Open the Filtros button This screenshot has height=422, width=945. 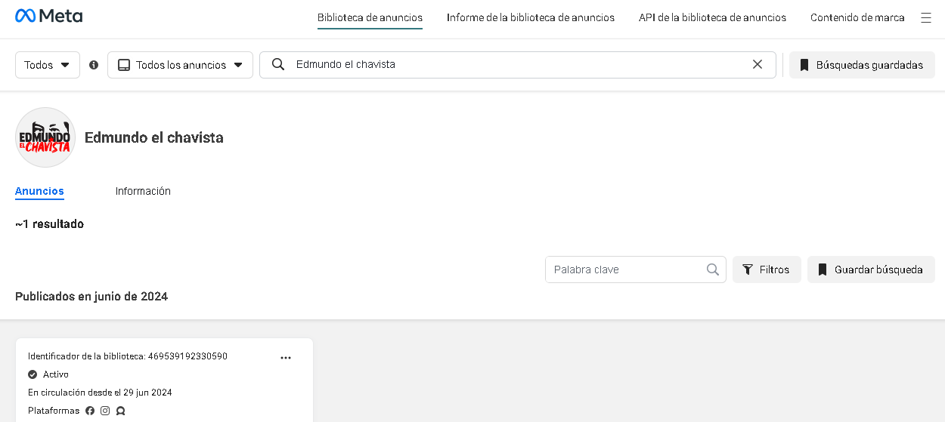coord(767,270)
